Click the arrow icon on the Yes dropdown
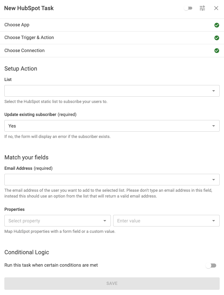This screenshot has height=295, width=224. (x=214, y=126)
